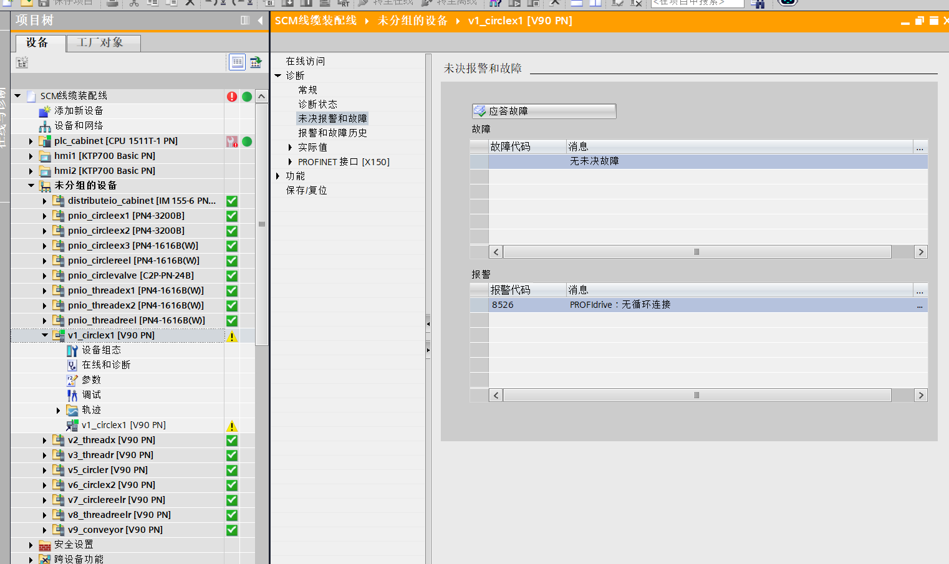Expand PROFINET 接口 [X150] entry
Screen dimensions: 949x564
point(290,162)
